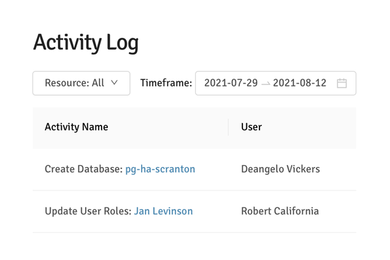The height and width of the screenshot is (260, 390).
Task: Click the arrow separator between the two dates
Action: (x=265, y=84)
